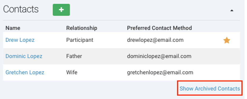
Task: Open the Gretchen Lopez contact link
Action: [25, 72]
